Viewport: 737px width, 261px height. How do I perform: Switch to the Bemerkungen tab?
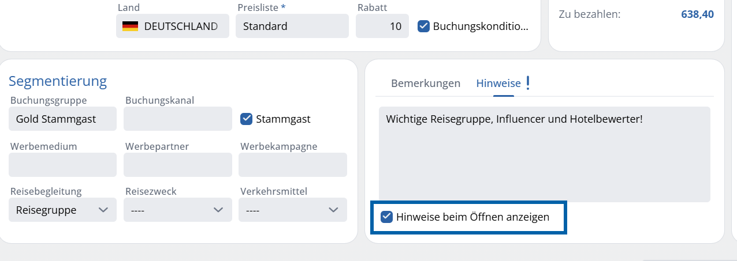pos(426,83)
